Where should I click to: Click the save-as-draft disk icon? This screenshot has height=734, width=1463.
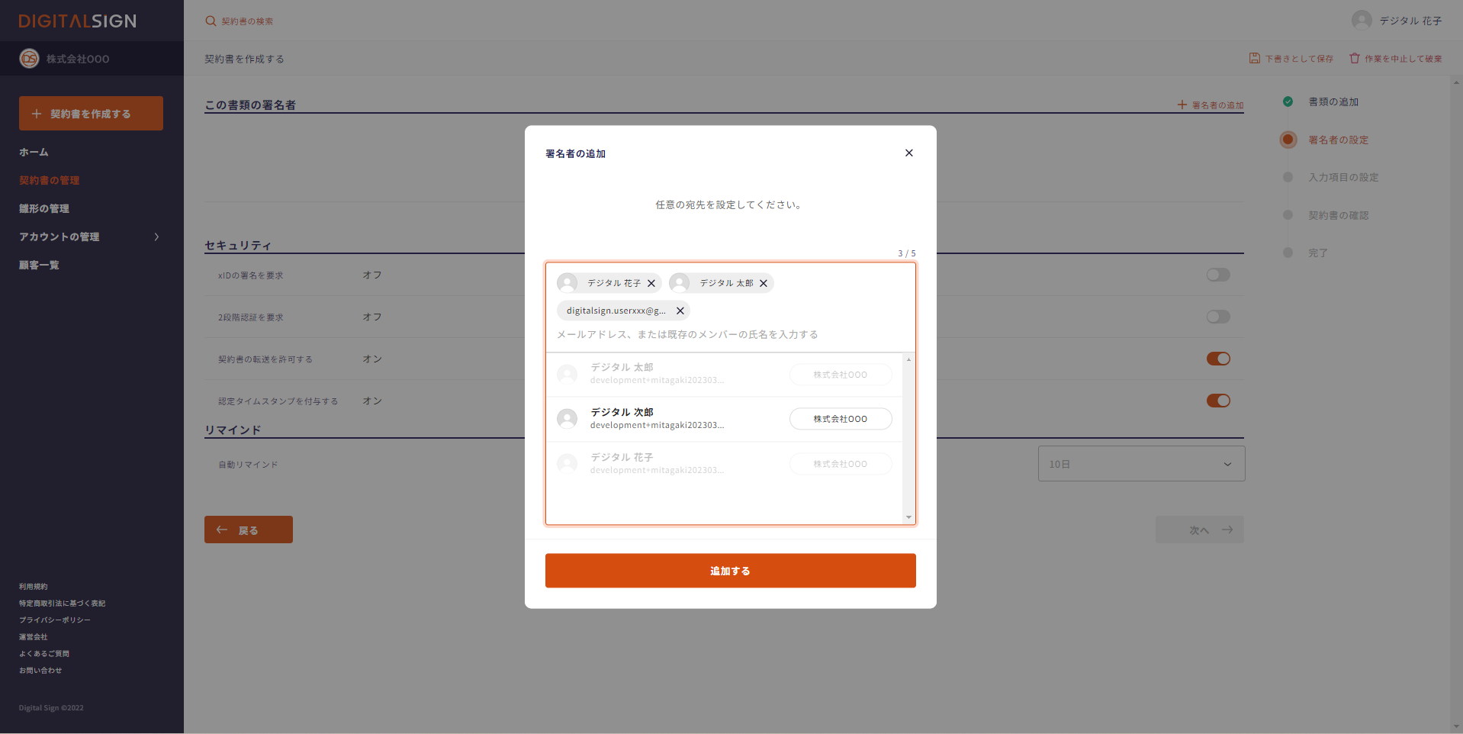point(1253,58)
